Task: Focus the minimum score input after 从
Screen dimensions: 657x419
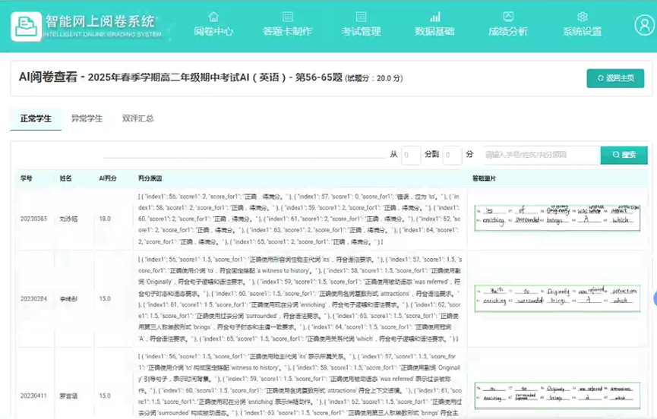Action: pos(411,156)
